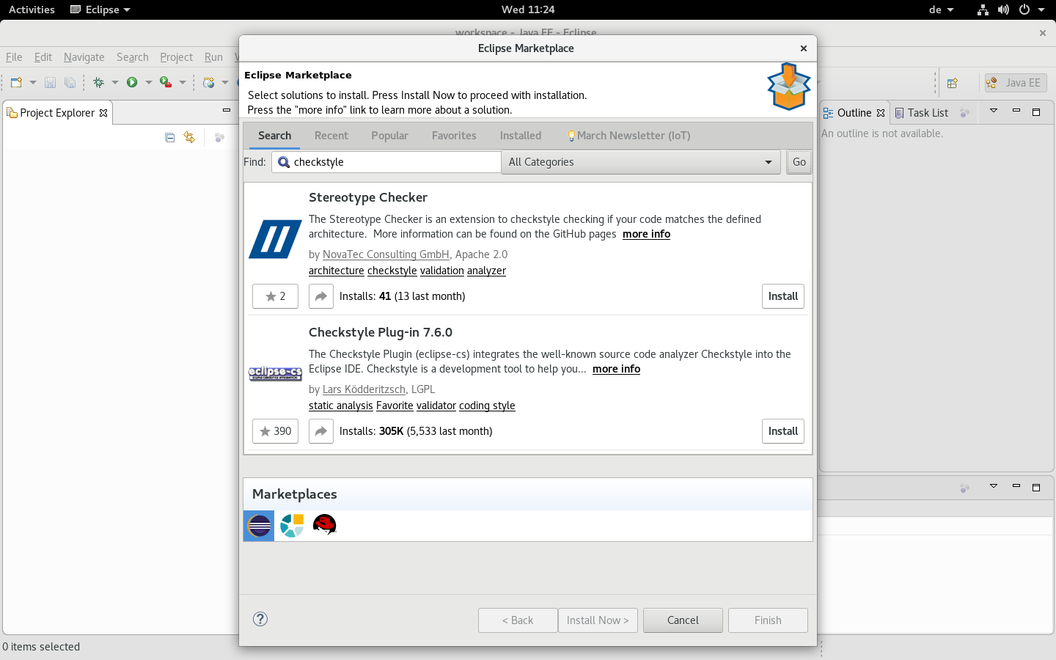Image resolution: width=1056 pixels, height=660 pixels.
Task: Install the Checkstyle Plug-in 7.6.0
Action: [x=782, y=431]
